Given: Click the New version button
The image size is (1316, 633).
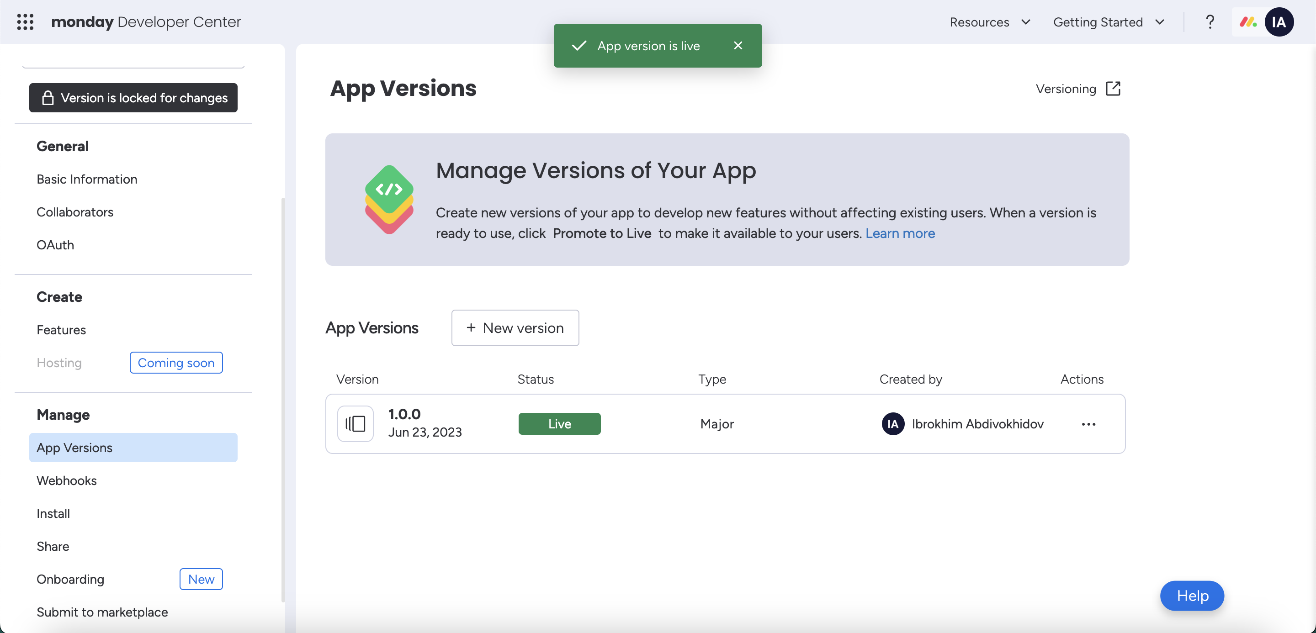Looking at the screenshot, I should (515, 328).
